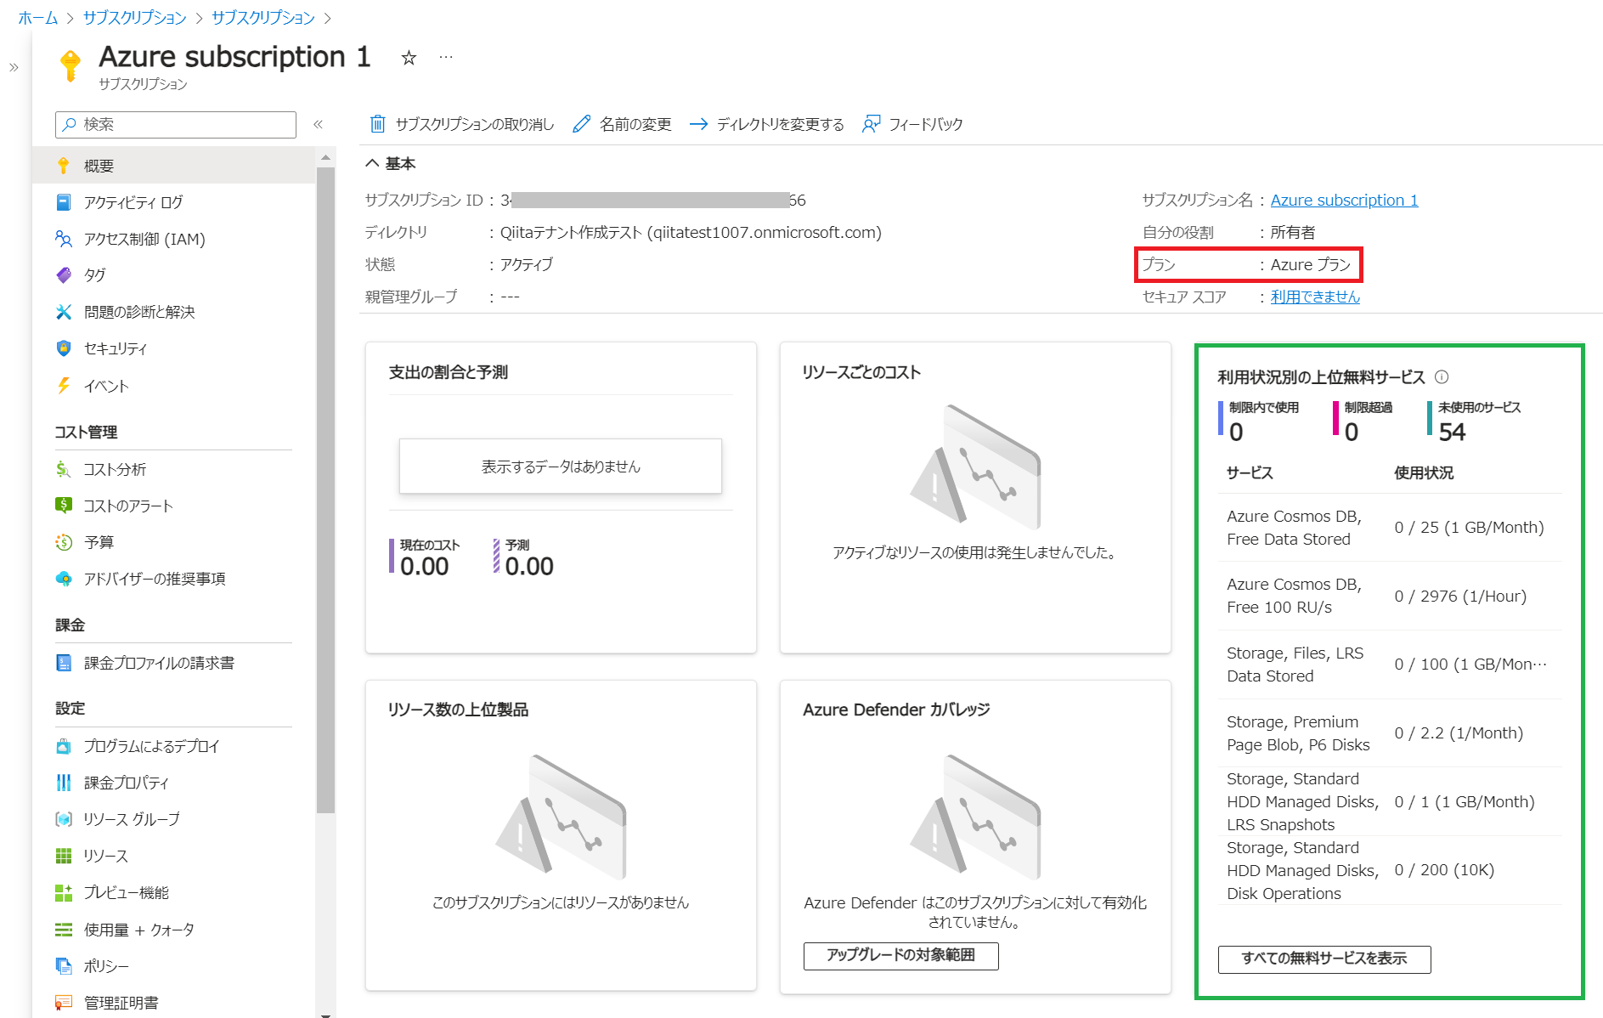Click the リソース grid icon
This screenshot has width=1603, height=1018.
pyautogui.click(x=64, y=856)
